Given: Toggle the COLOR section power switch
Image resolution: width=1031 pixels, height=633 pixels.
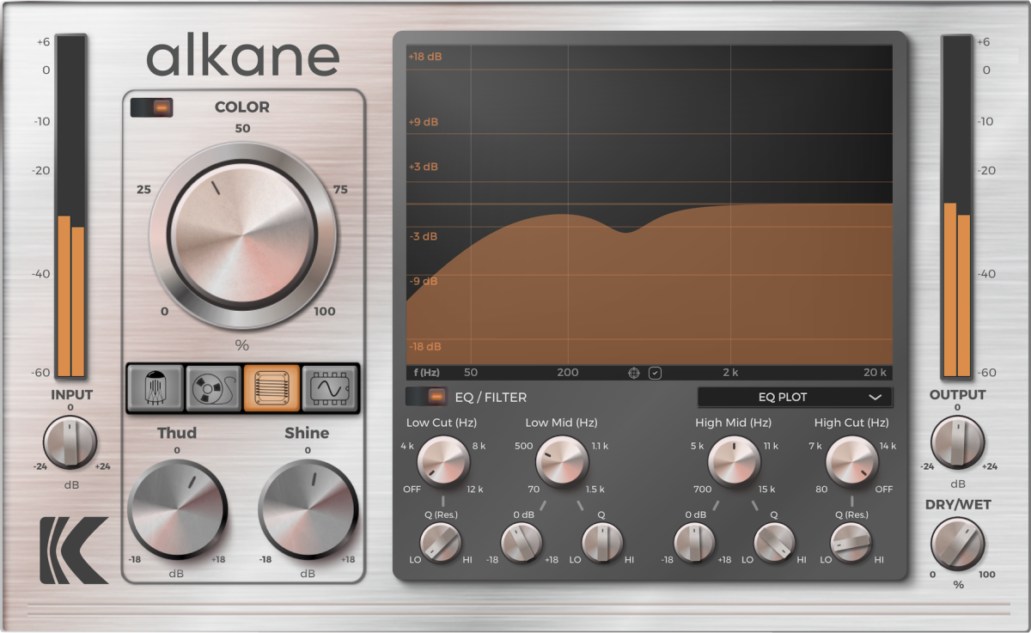Looking at the screenshot, I should click(151, 107).
